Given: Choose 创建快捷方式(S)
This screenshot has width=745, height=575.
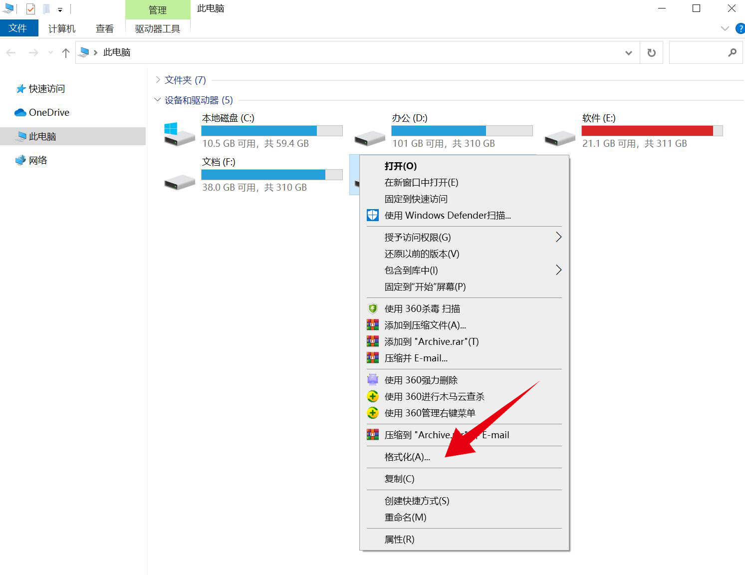Looking at the screenshot, I should point(464,501).
